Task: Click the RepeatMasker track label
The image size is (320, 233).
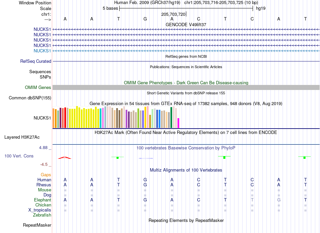Action: pos(37,225)
